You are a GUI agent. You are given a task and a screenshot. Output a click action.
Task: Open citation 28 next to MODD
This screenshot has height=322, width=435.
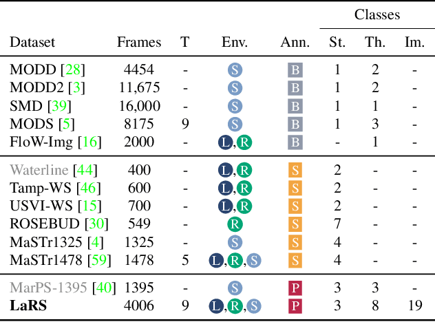point(72,69)
